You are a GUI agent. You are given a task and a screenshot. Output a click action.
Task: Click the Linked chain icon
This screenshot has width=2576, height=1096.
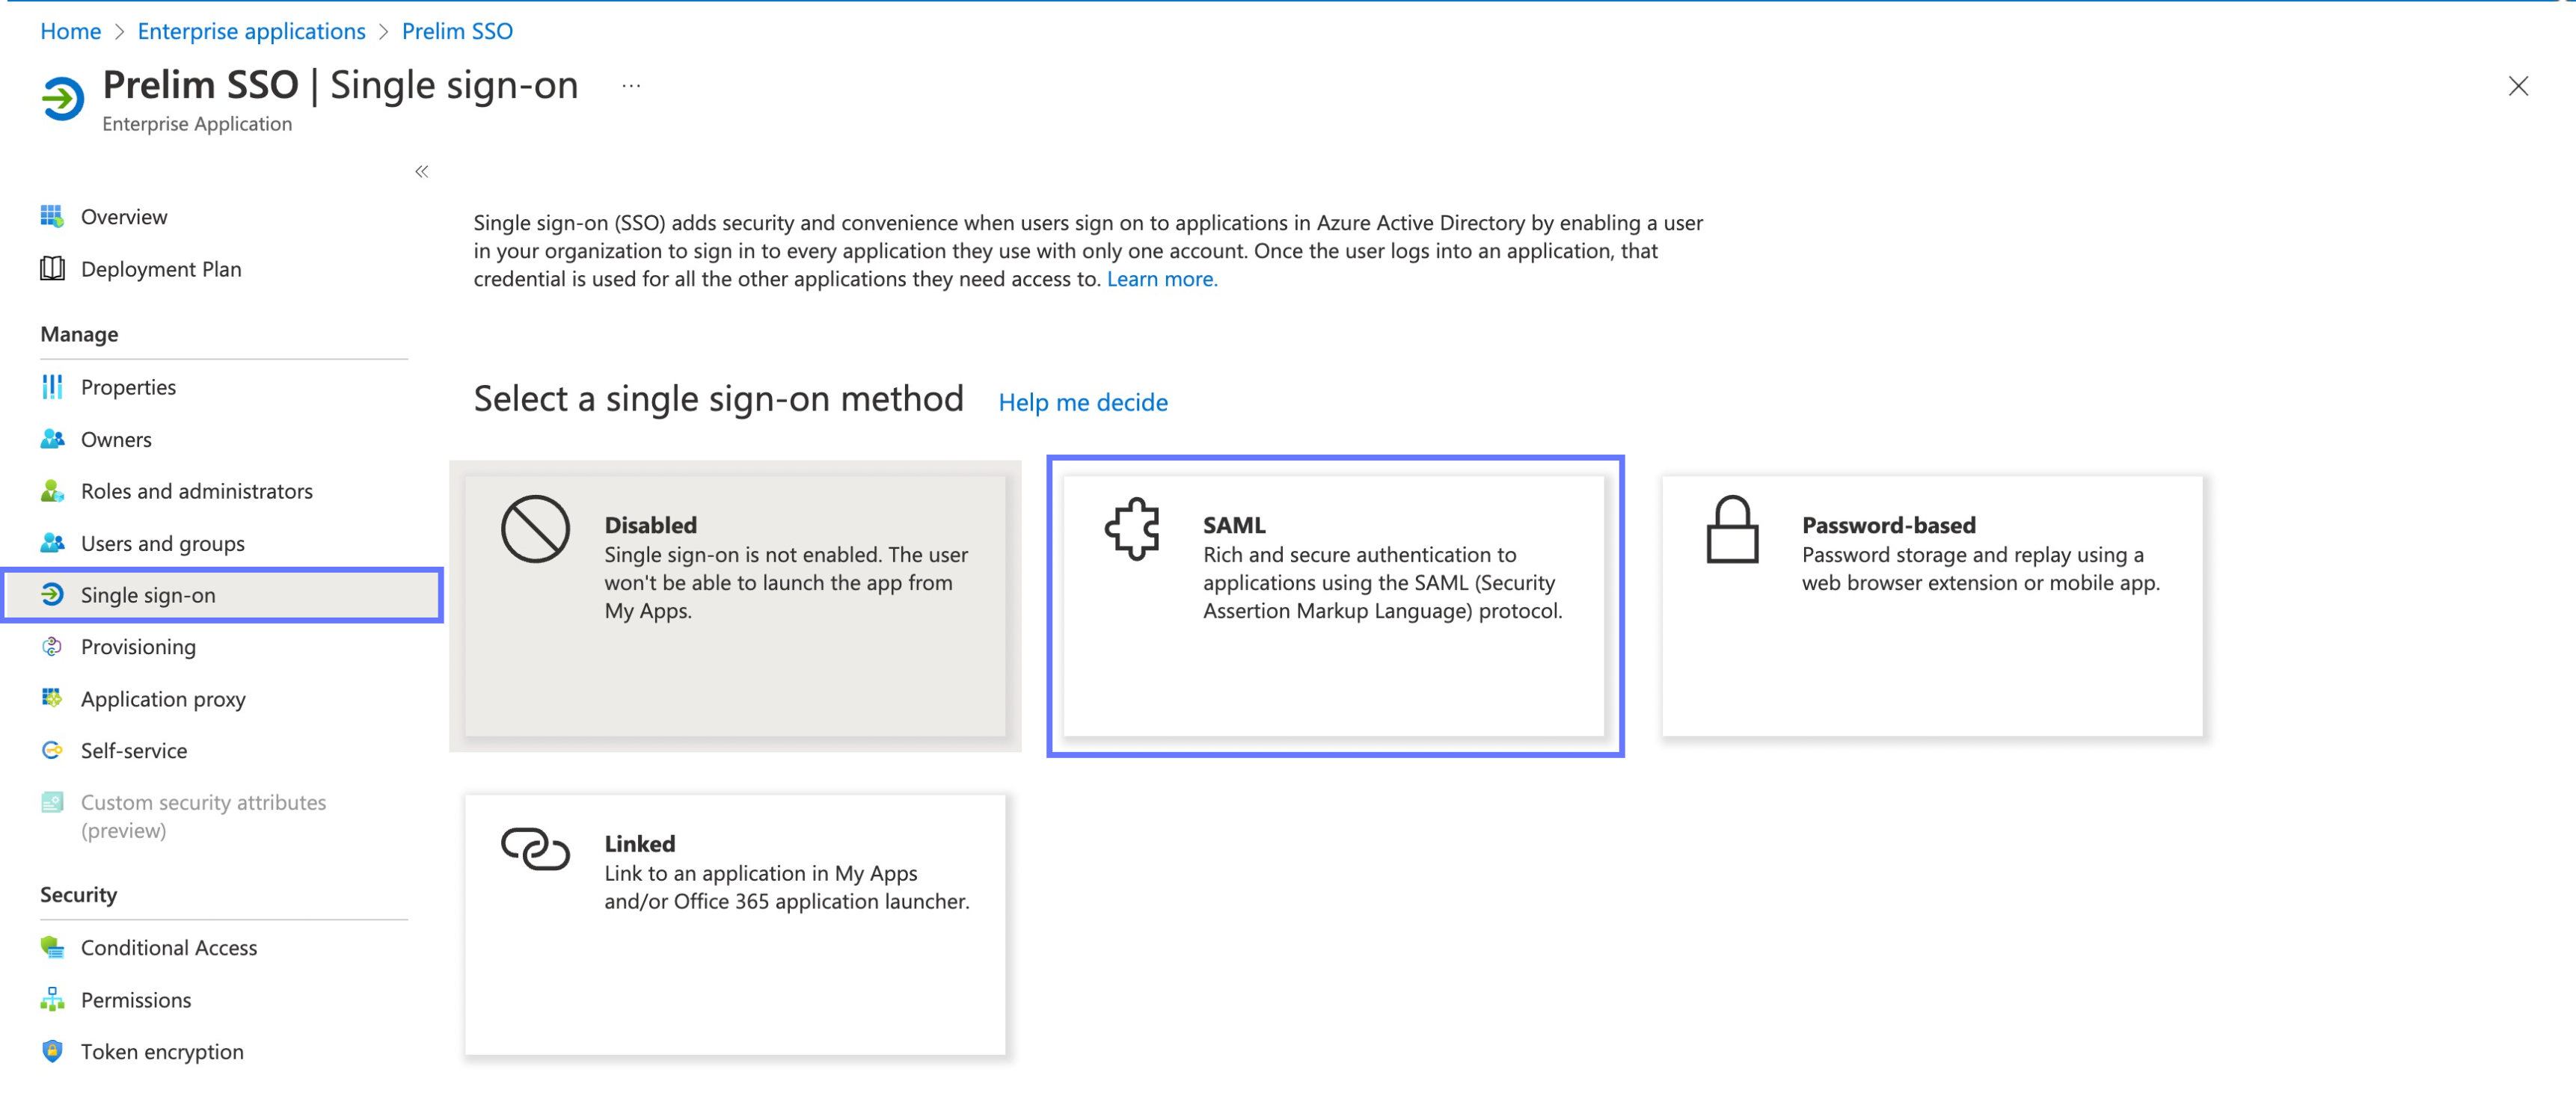click(535, 849)
